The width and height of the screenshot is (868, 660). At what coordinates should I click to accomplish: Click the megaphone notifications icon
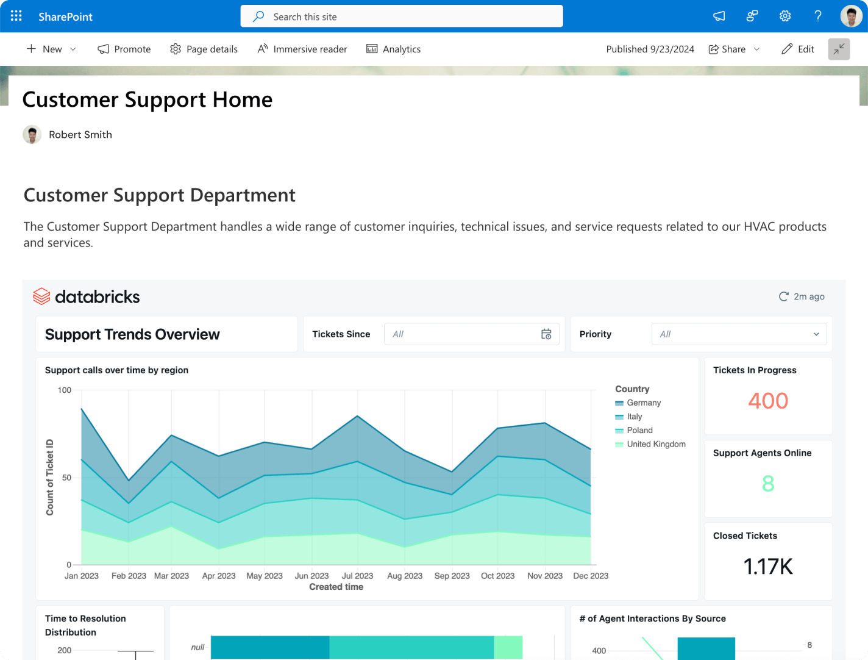click(719, 16)
